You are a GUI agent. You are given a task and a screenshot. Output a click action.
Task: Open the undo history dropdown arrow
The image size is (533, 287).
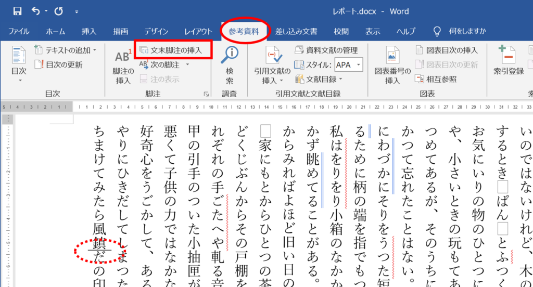click(x=46, y=11)
